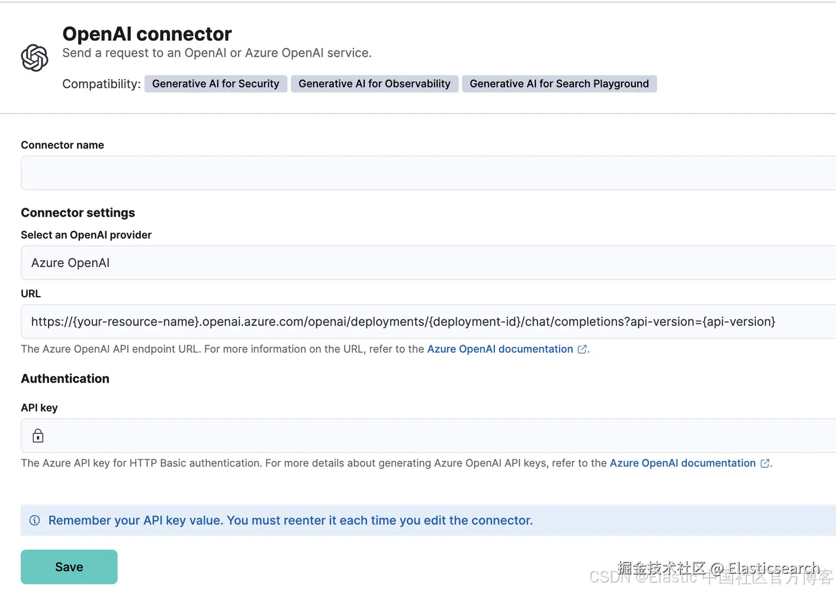836x592 pixels.
Task: Click the "URL" field label
Action: [x=31, y=294]
